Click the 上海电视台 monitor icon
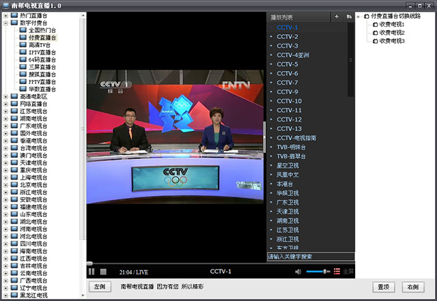 click(14, 177)
